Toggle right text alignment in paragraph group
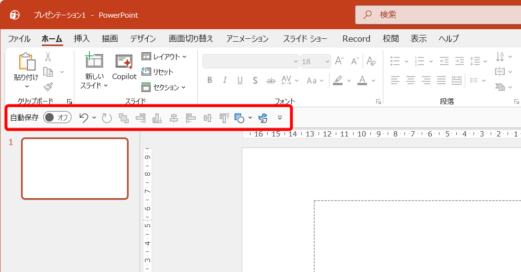 tap(426, 80)
